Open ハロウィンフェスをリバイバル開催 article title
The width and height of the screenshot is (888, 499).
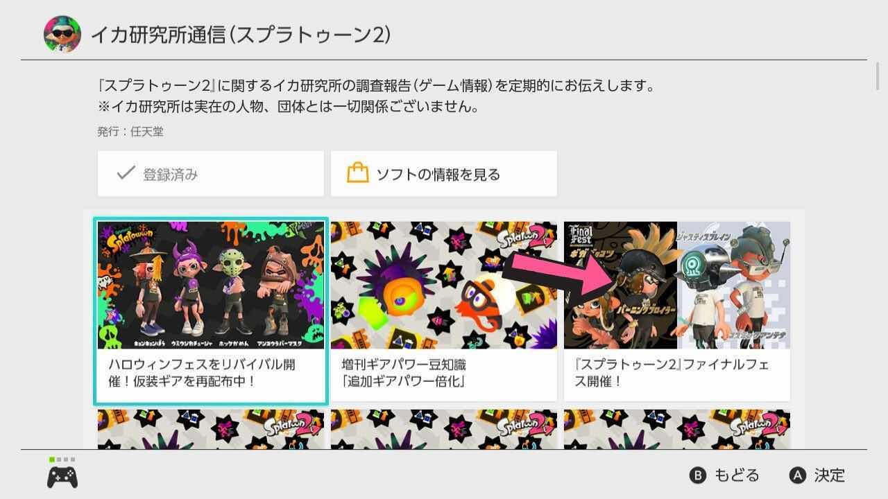202,373
